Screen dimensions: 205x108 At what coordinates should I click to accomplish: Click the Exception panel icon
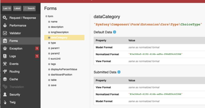(x=5, y=48)
